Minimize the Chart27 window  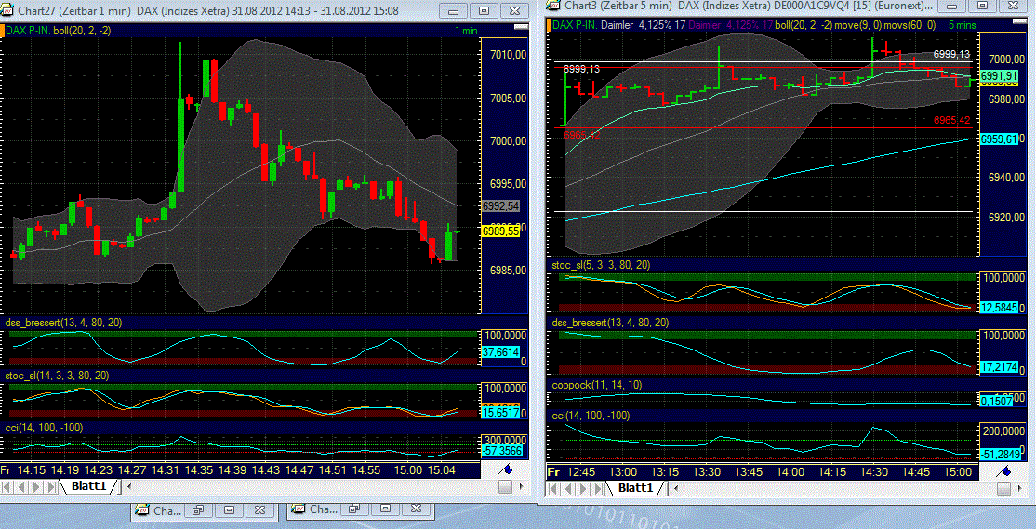(453, 11)
